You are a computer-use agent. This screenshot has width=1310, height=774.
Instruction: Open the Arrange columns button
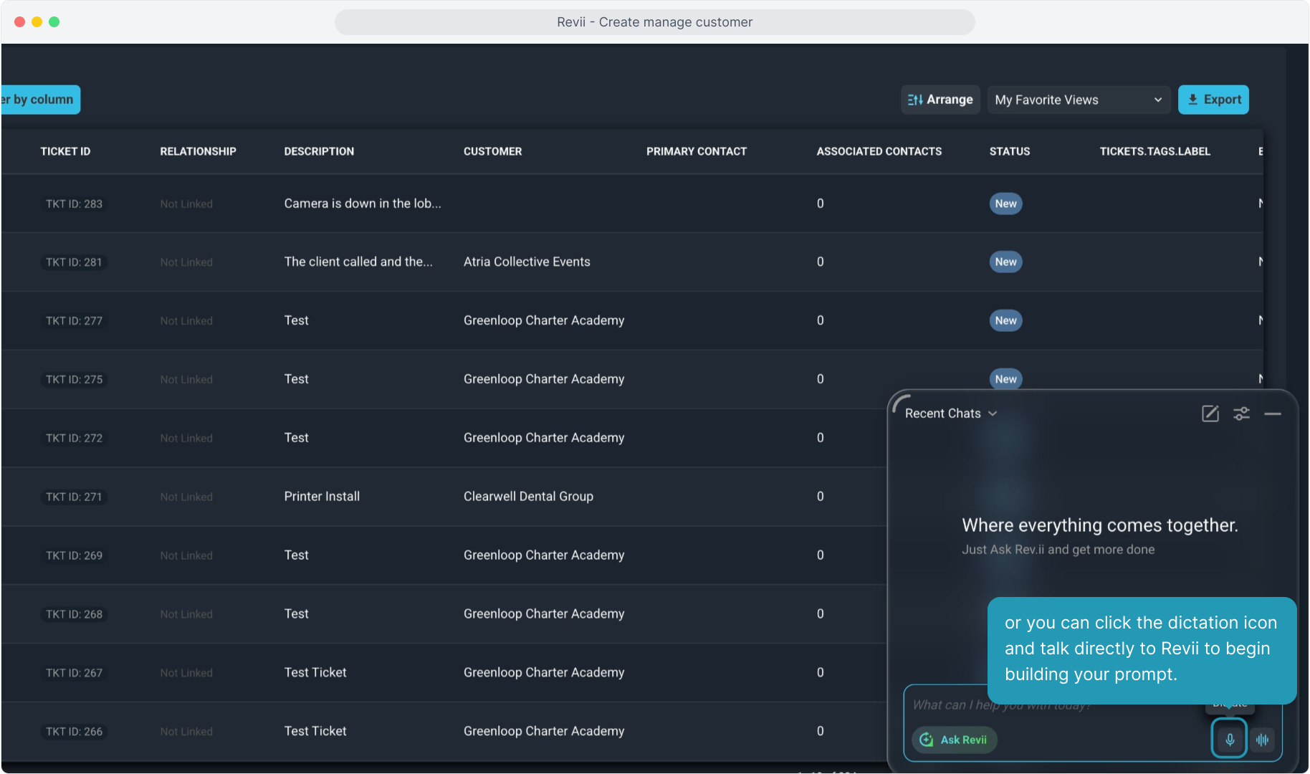[x=940, y=100]
